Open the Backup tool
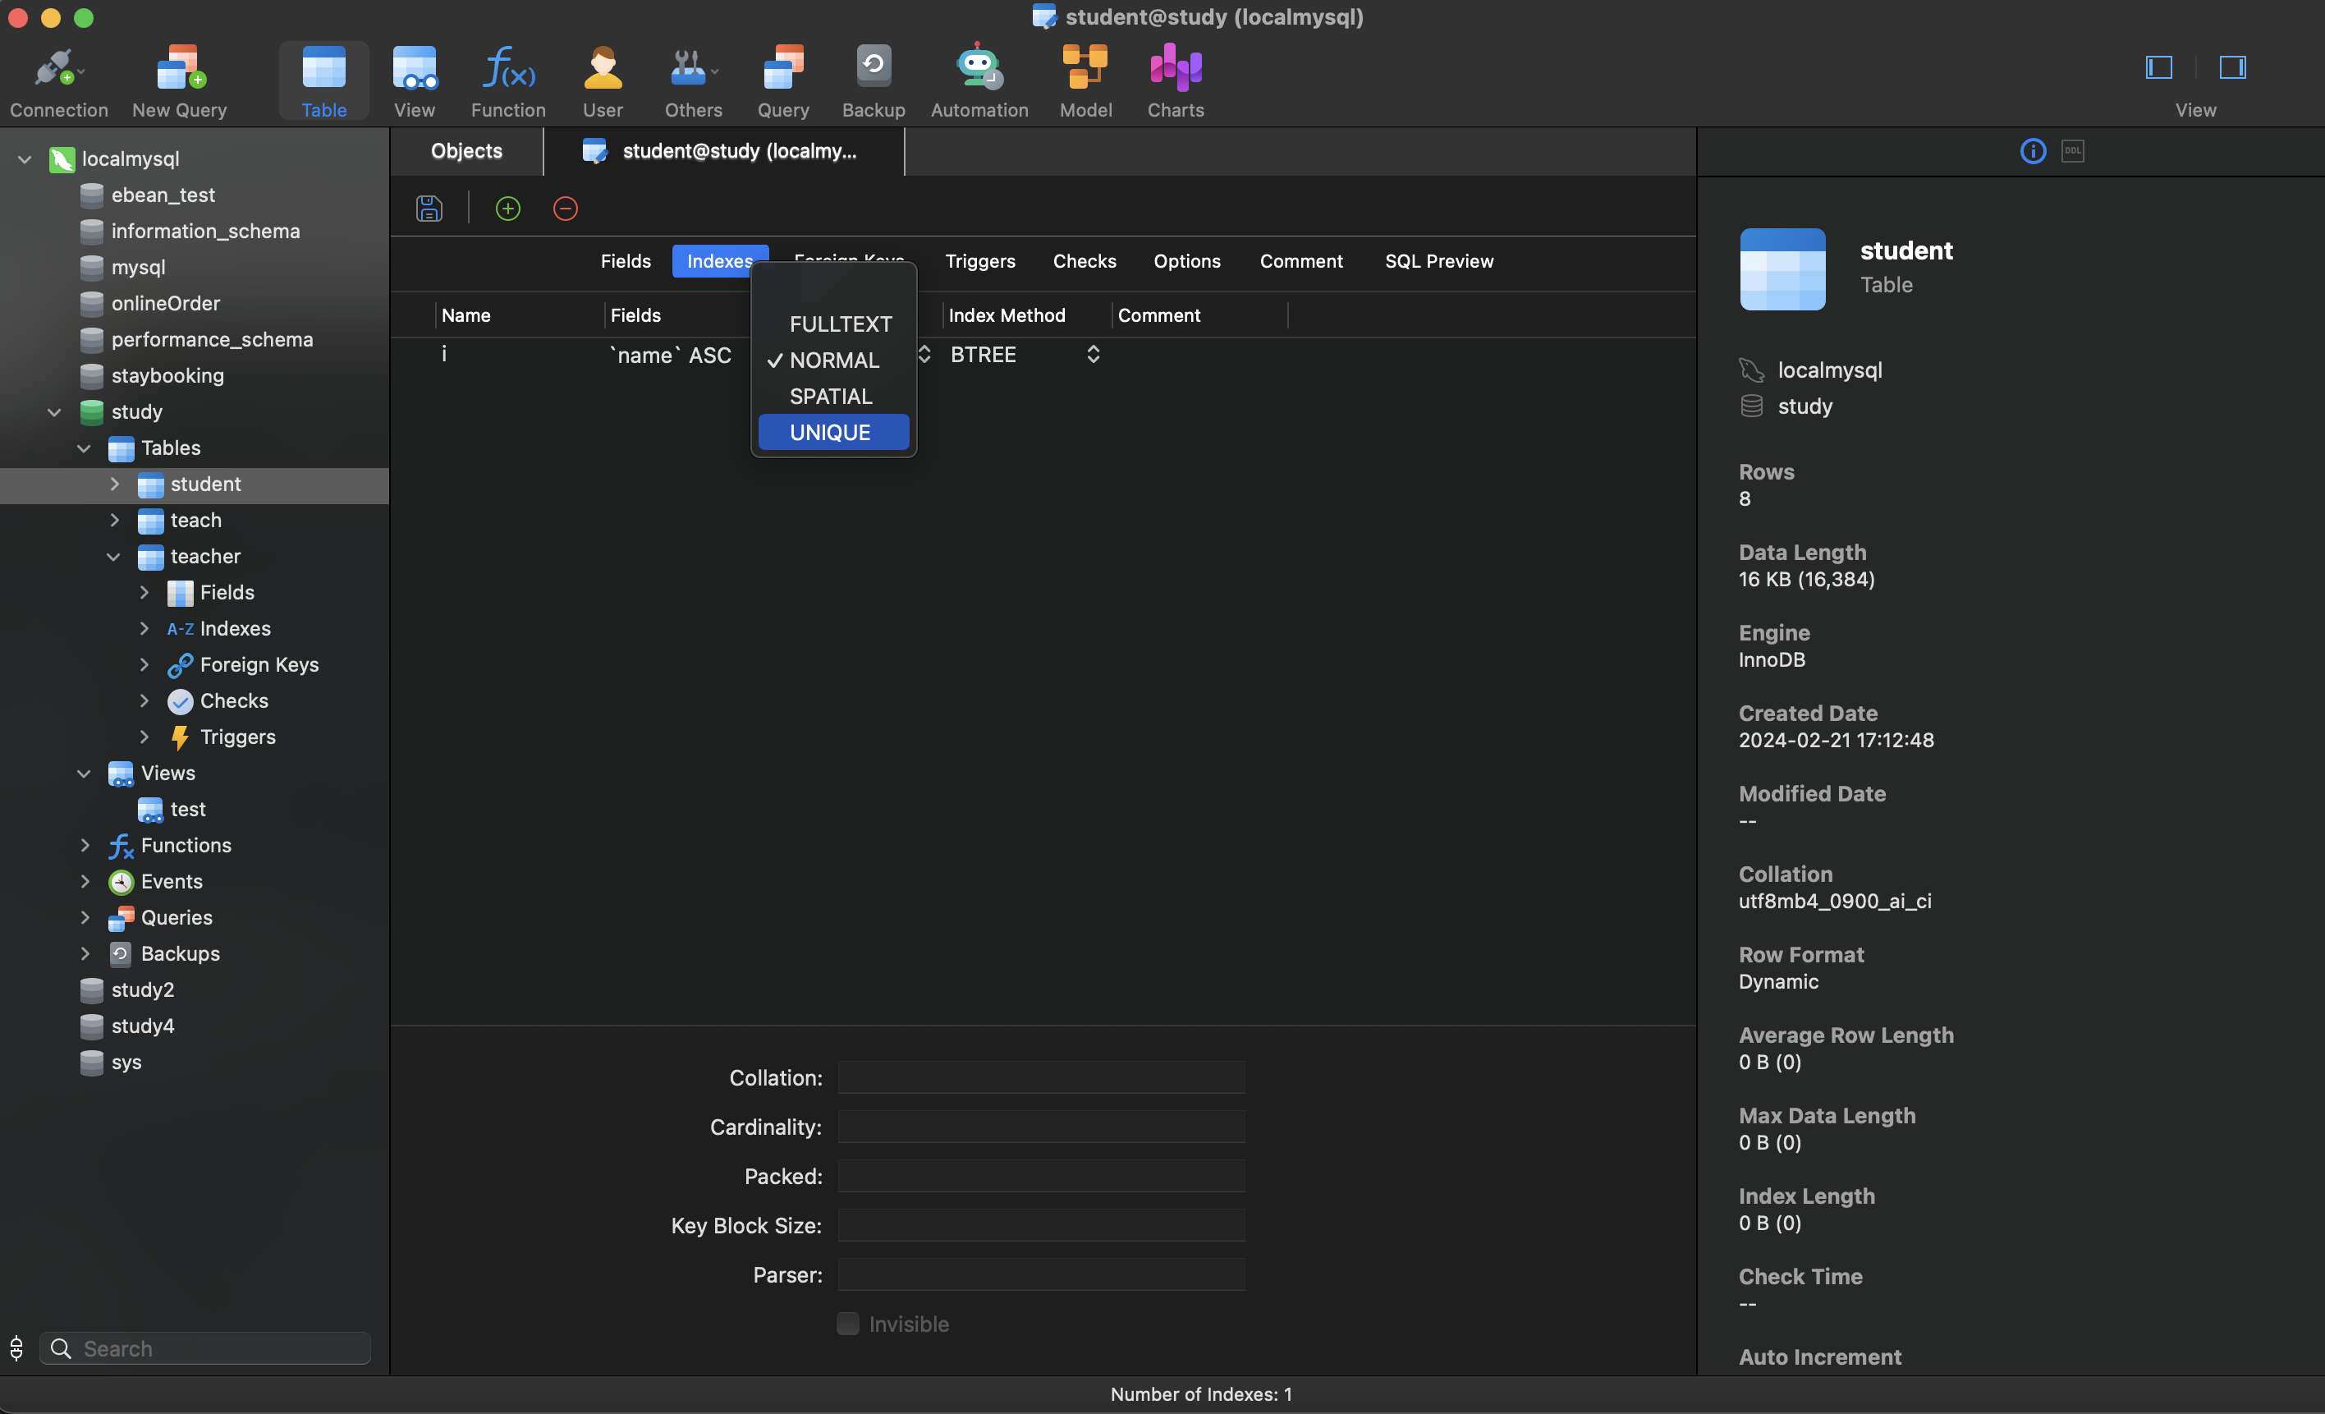This screenshot has height=1414, width=2325. coord(872,80)
